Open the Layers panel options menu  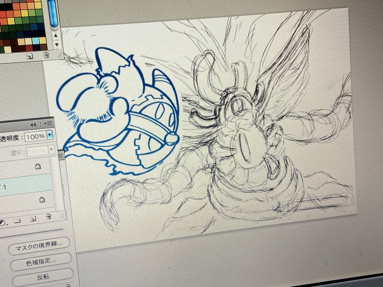point(48,124)
